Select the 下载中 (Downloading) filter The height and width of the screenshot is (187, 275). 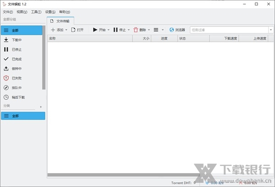pyautogui.click(x=16, y=40)
